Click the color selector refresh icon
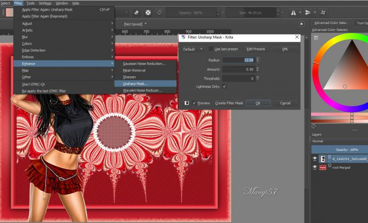Screen dimensions: 368x223 click(x=313, y=126)
